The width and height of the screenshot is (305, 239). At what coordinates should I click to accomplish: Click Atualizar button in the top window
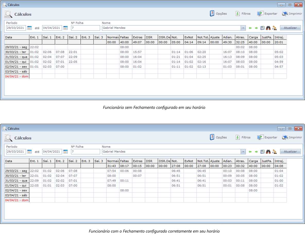[x=290, y=28]
